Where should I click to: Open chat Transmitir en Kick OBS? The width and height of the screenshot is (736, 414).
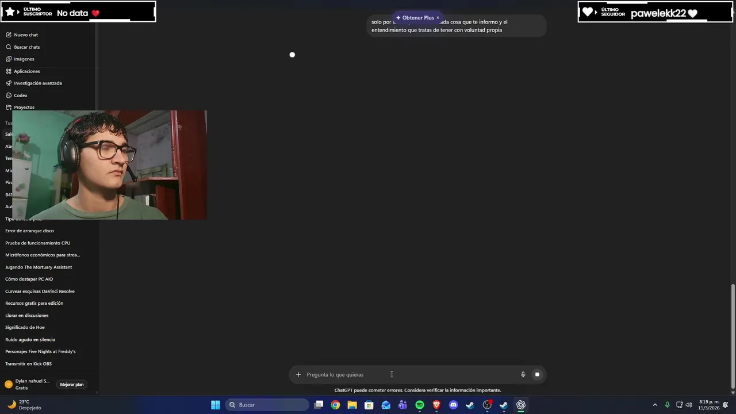(x=29, y=364)
